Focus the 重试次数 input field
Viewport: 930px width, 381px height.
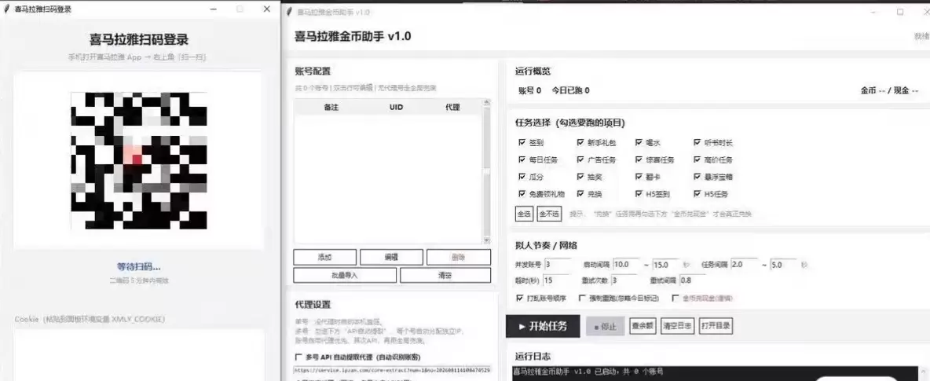pyautogui.click(x=626, y=280)
